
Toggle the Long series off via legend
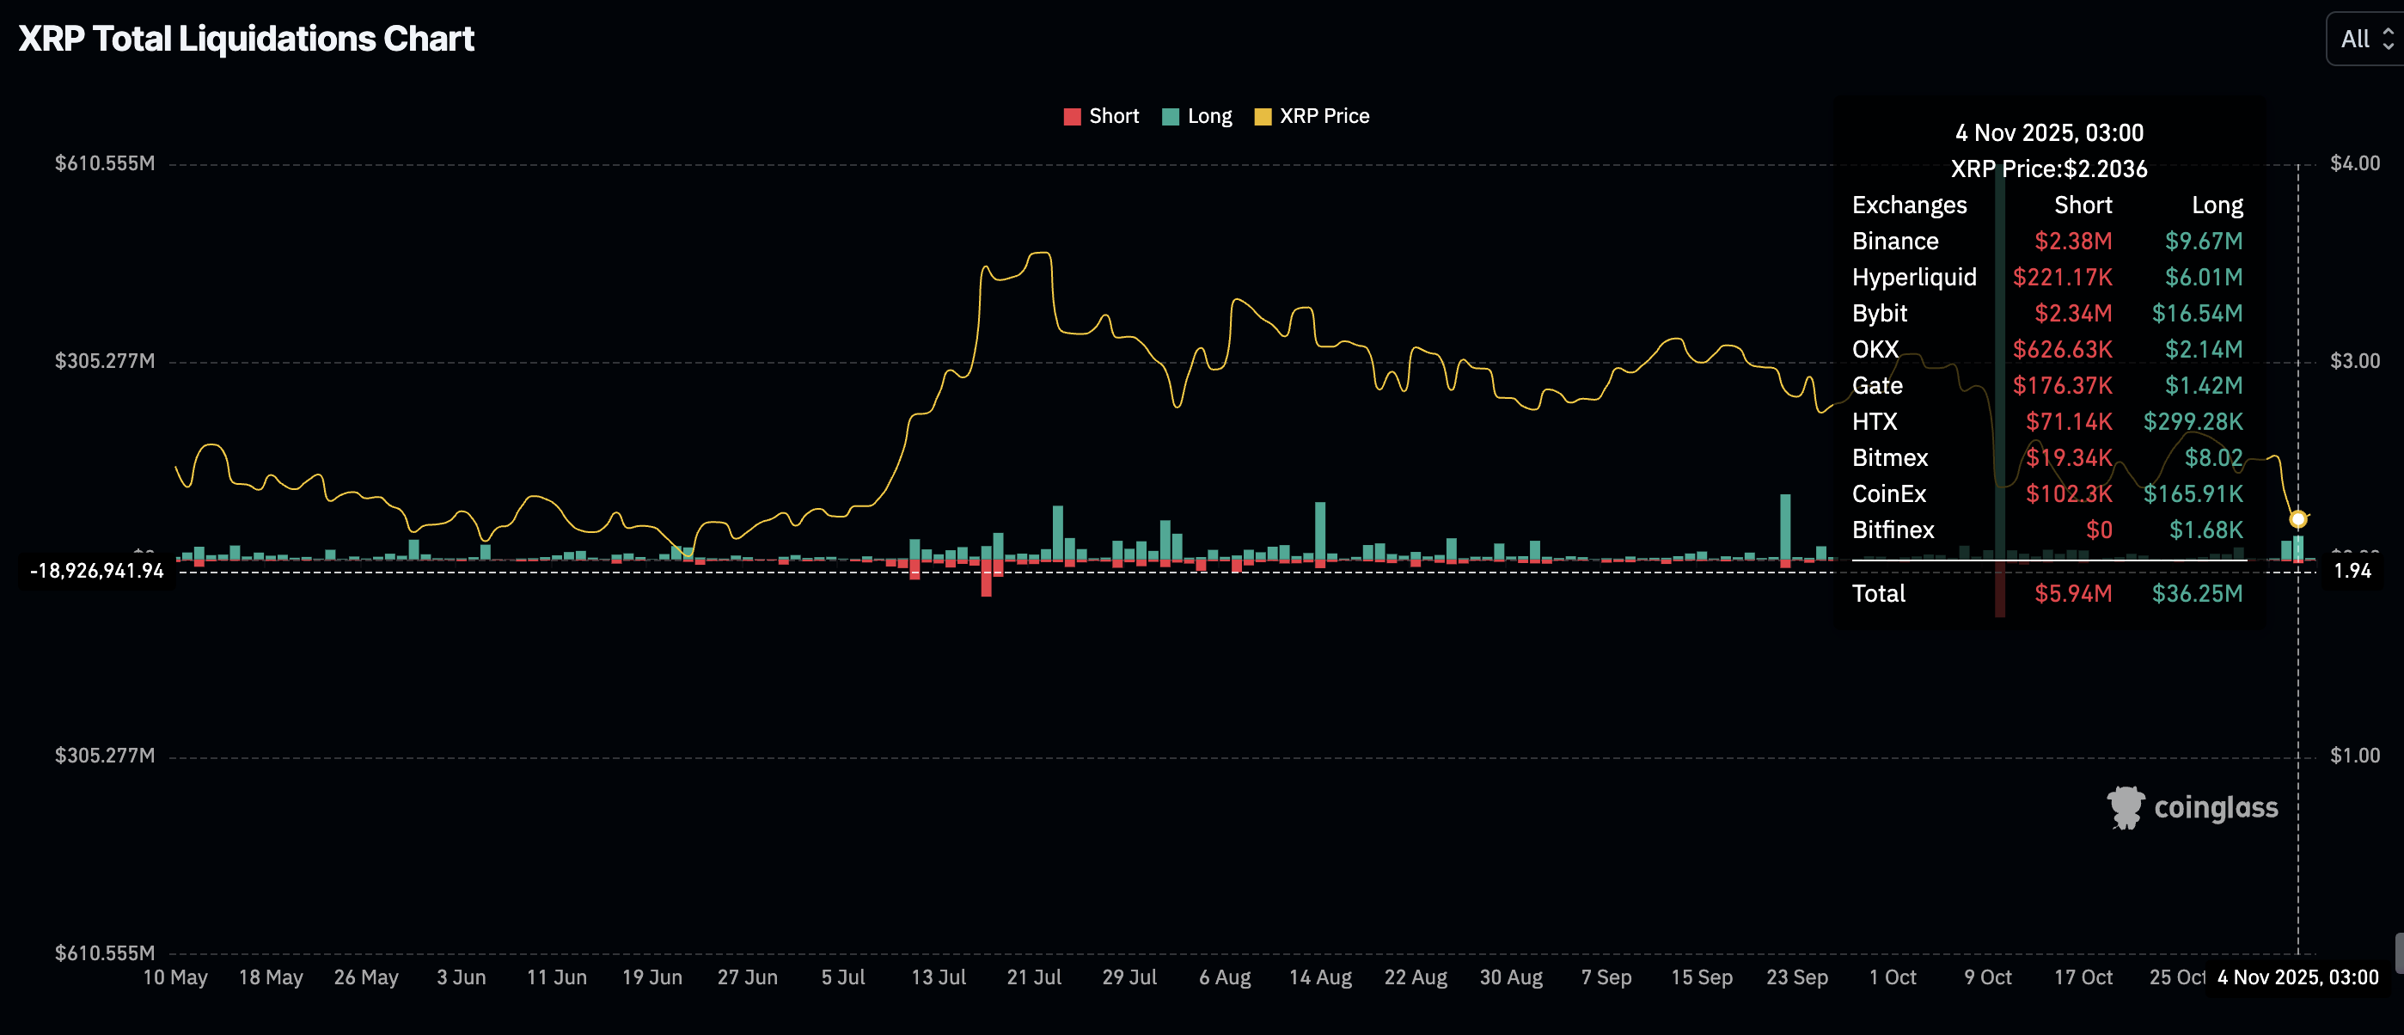click(x=1208, y=115)
